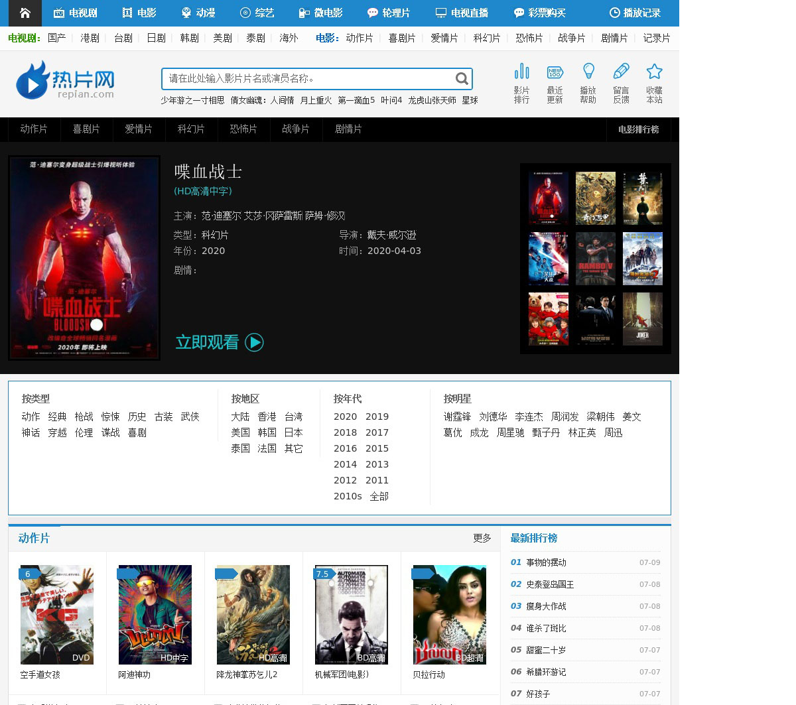Open the 降龙神掌苏乞儿2 movie poster
This screenshot has height=705, width=796.
[253, 615]
